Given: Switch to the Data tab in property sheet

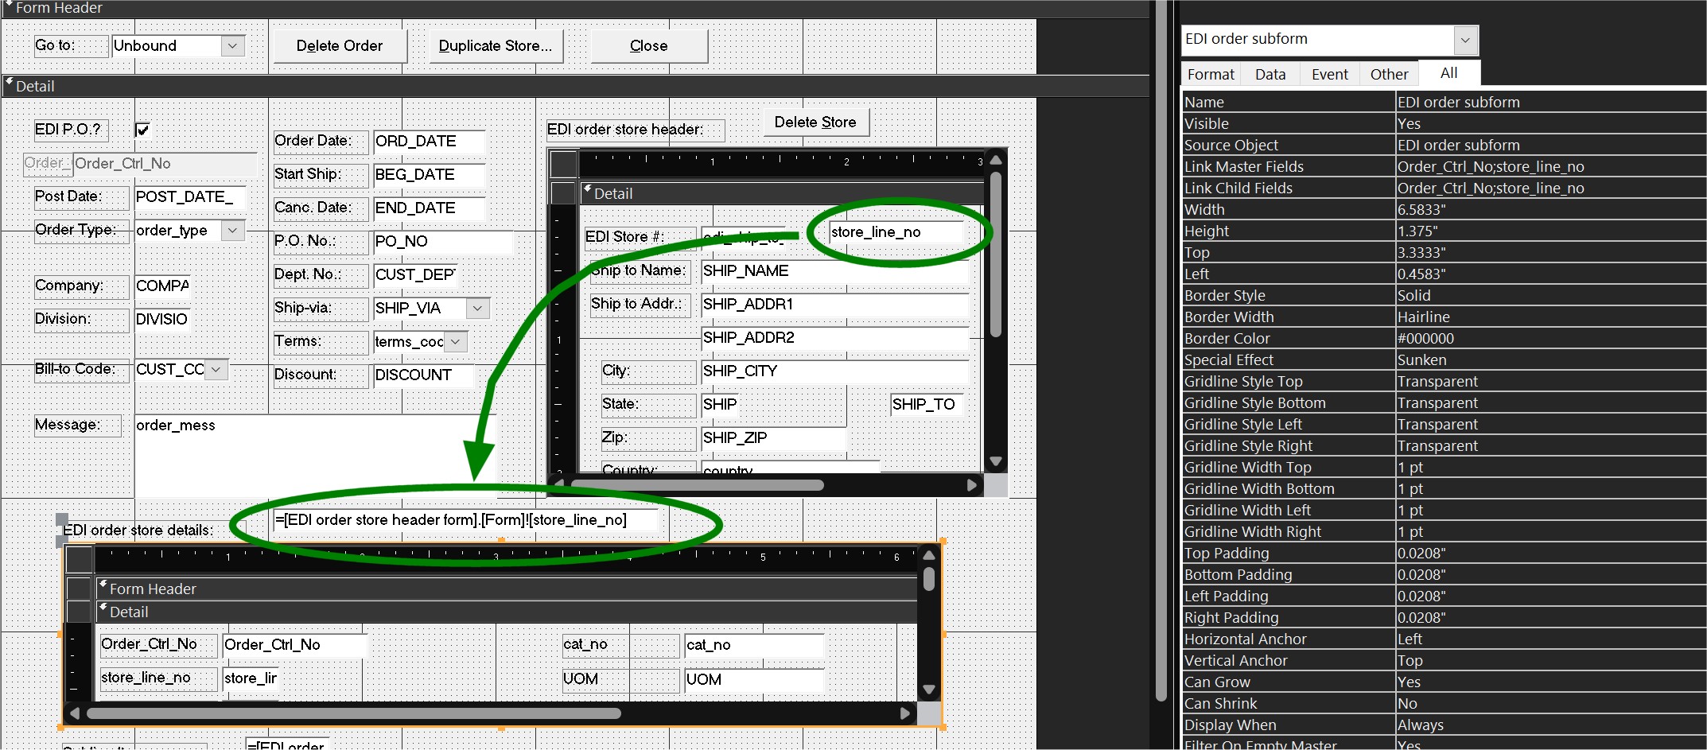Looking at the screenshot, I should (1270, 74).
